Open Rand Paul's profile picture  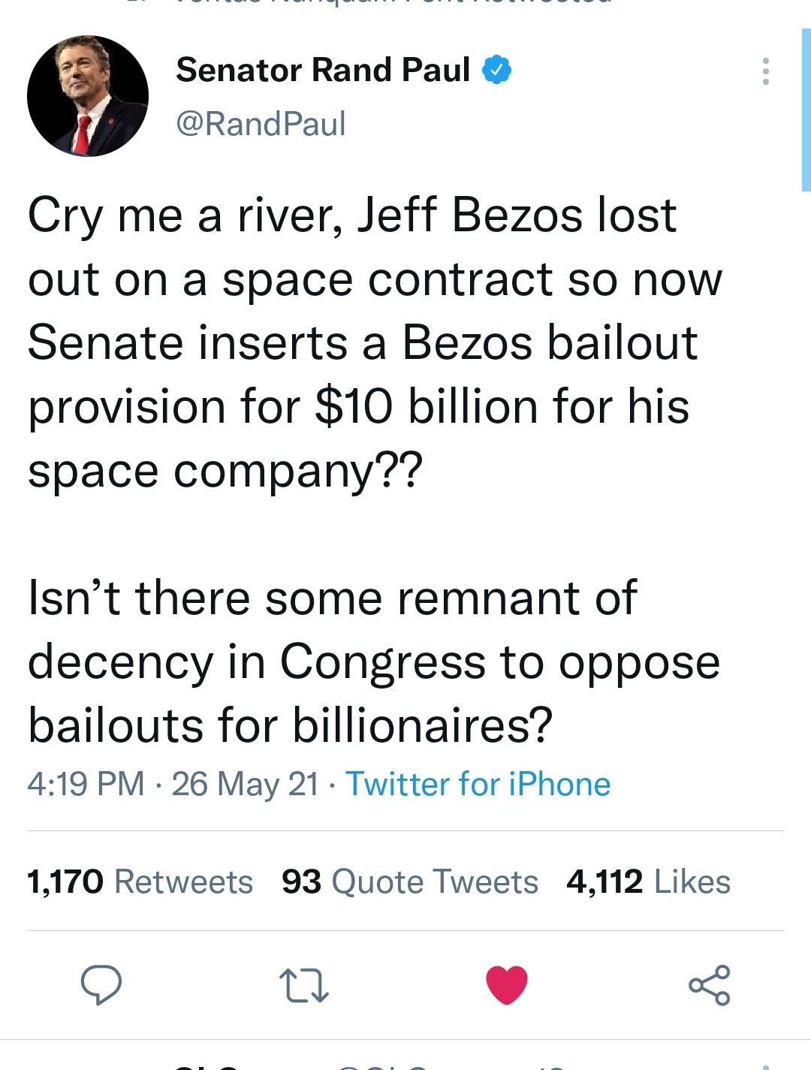point(89,95)
